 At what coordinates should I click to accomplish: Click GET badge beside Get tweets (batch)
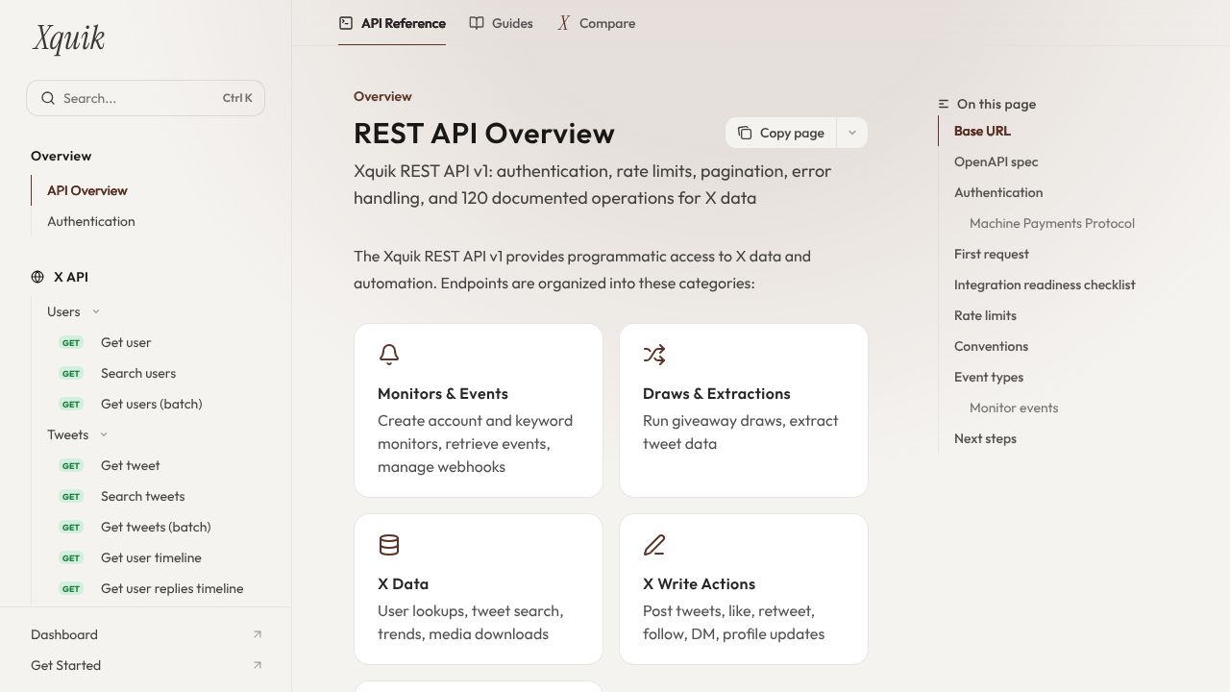point(71,528)
